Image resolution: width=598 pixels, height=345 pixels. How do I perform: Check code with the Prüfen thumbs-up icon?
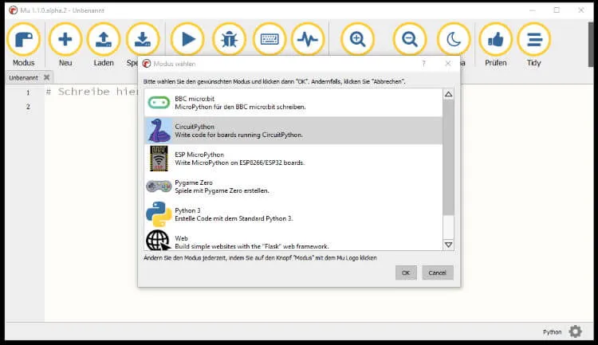click(x=495, y=39)
